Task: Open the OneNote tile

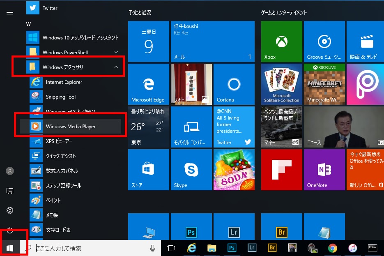Action: (324, 170)
